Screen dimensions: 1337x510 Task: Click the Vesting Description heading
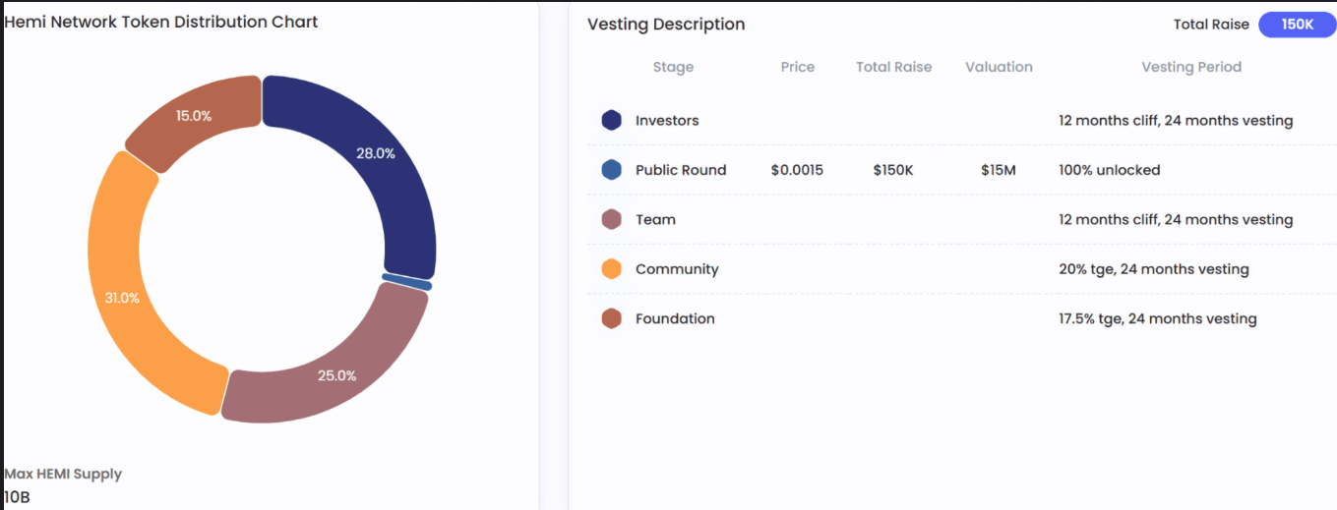(666, 25)
